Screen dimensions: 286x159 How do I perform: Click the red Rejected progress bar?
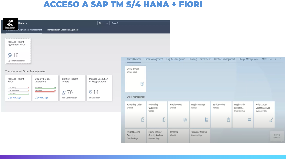tap(45, 92)
